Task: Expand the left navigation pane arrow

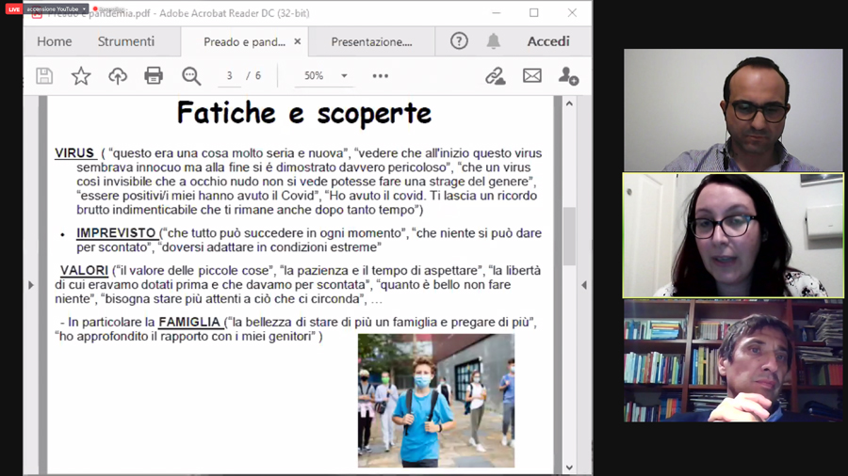Action: pyautogui.click(x=31, y=284)
